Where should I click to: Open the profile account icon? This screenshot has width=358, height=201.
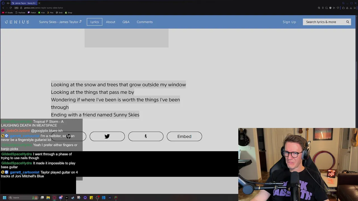pyautogui.click(x=347, y=8)
